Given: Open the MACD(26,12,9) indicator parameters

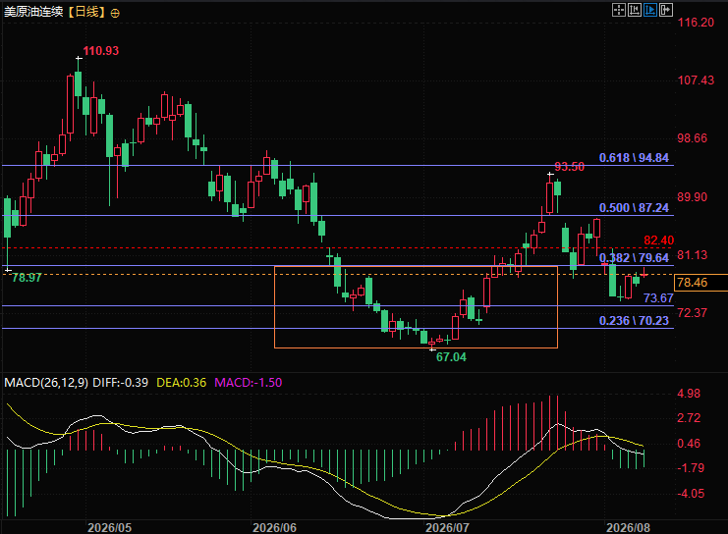Looking at the screenshot, I should (x=46, y=383).
